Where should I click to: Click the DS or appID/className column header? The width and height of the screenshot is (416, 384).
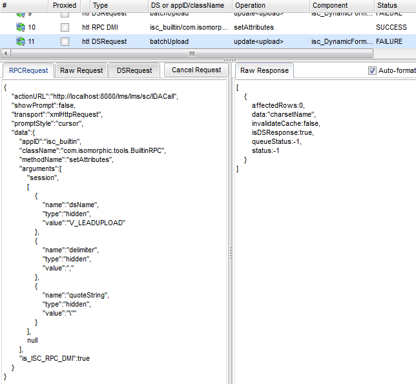click(x=187, y=5)
